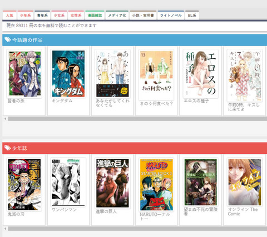Click the tag icon beside 今話題の作品

tap(8, 39)
